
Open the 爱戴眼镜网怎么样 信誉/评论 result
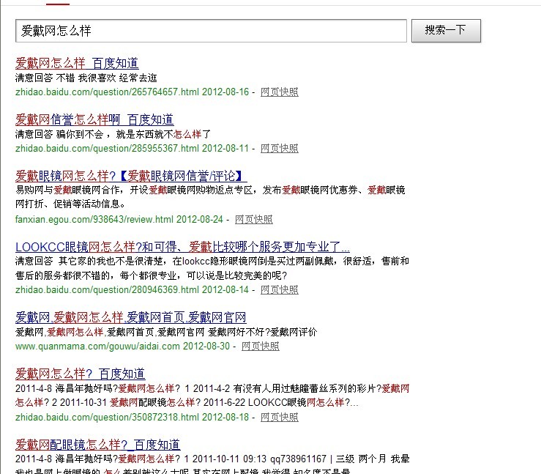[131, 176]
